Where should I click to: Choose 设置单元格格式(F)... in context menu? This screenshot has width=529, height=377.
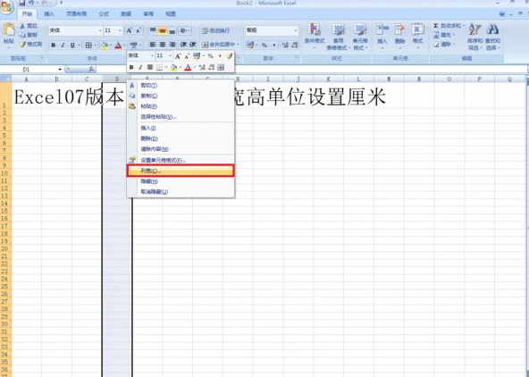pos(181,160)
